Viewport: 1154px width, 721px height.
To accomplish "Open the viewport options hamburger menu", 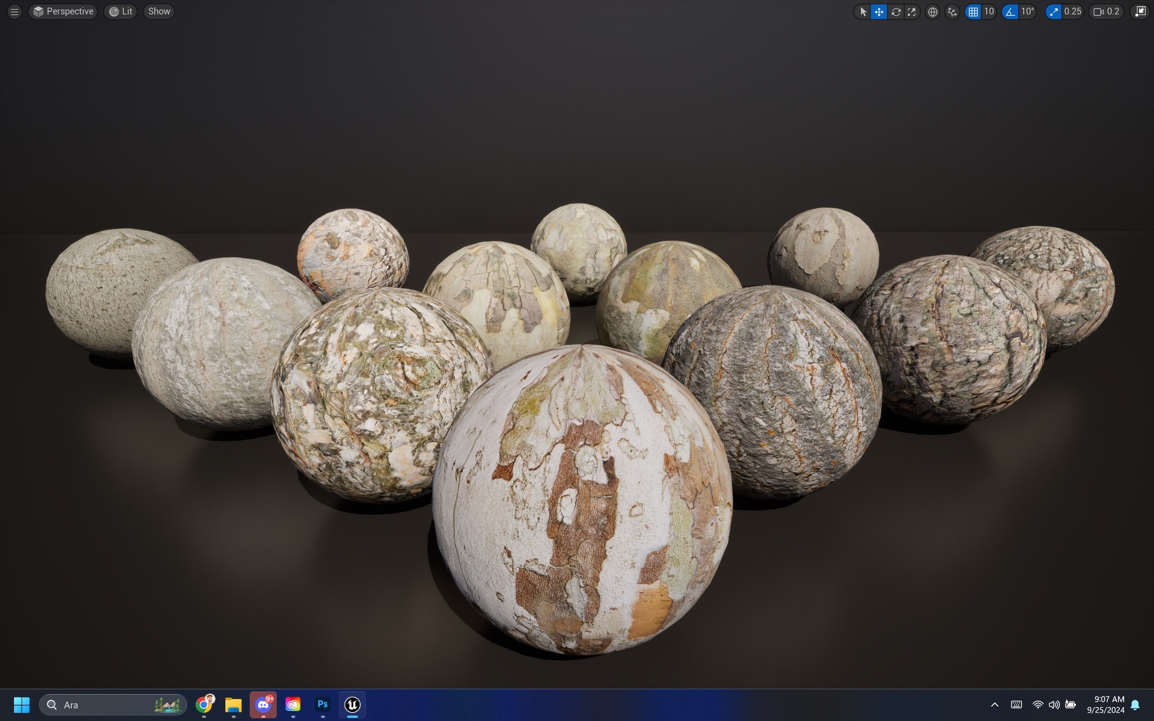I will pos(14,11).
